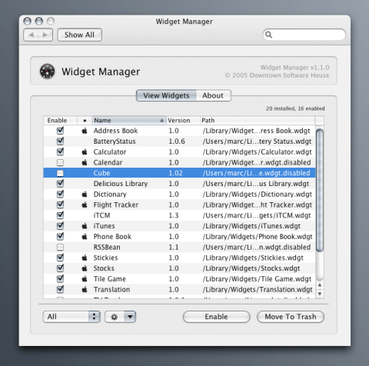The width and height of the screenshot is (369, 366).
Task: Click the scroll up arrow of widget list
Action: (320, 285)
